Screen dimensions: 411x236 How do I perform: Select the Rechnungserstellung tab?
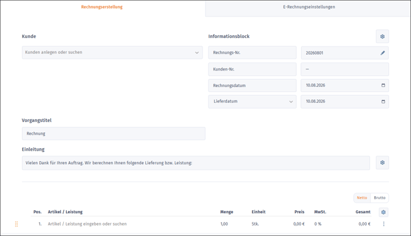coord(102,7)
